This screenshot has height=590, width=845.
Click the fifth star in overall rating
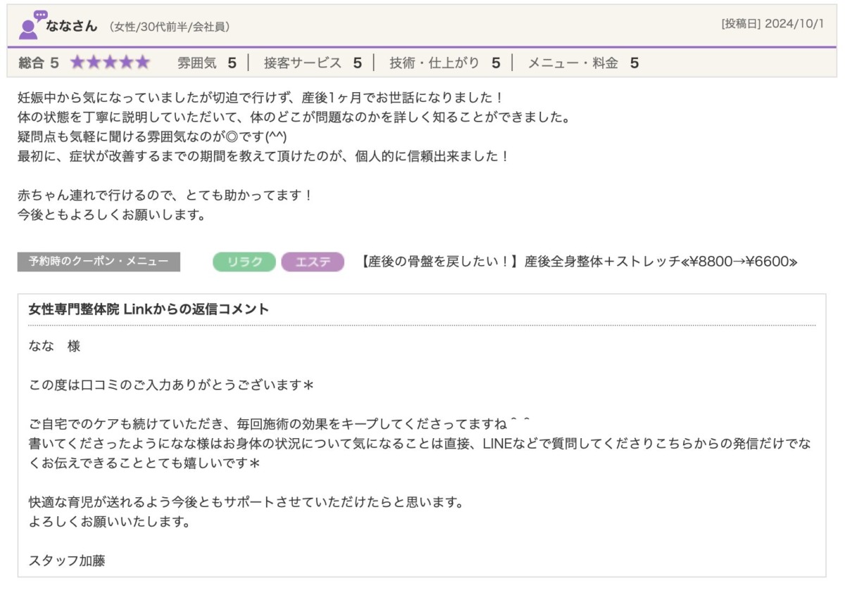pyautogui.click(x=143, y=63)
